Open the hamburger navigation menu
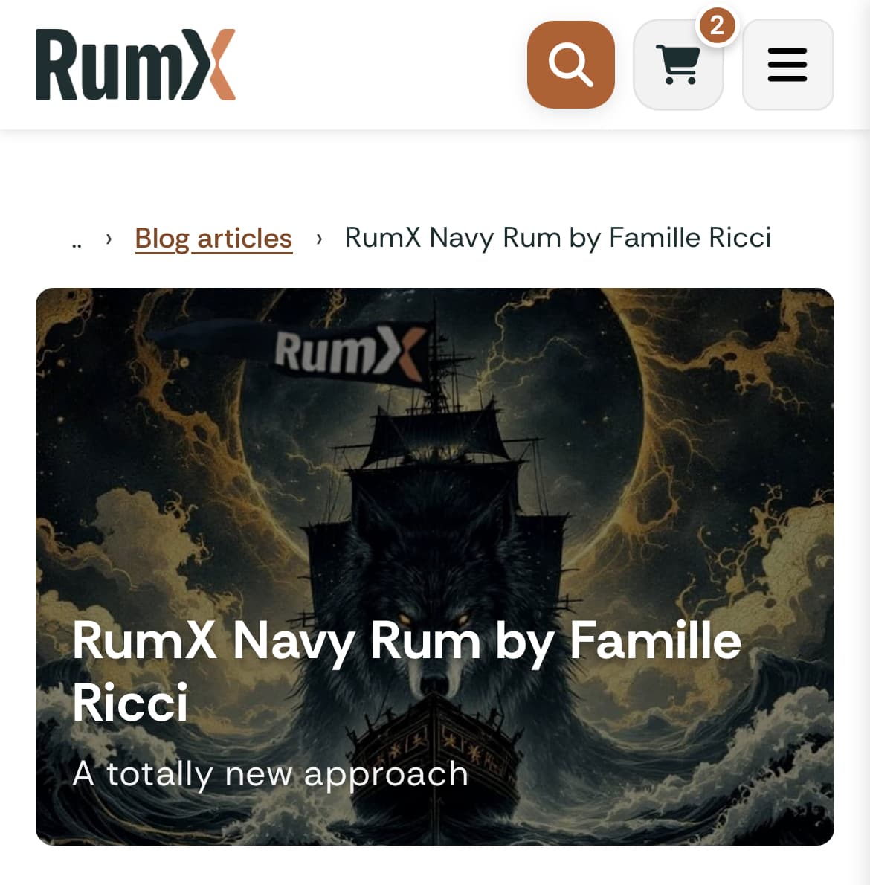 click(x=787, y=65)
